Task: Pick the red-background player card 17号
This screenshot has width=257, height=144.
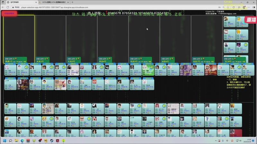Action: pos(211,70)
